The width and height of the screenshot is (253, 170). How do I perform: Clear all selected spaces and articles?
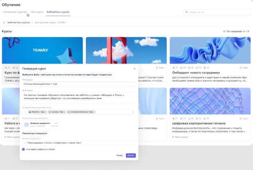click(133, 112)
